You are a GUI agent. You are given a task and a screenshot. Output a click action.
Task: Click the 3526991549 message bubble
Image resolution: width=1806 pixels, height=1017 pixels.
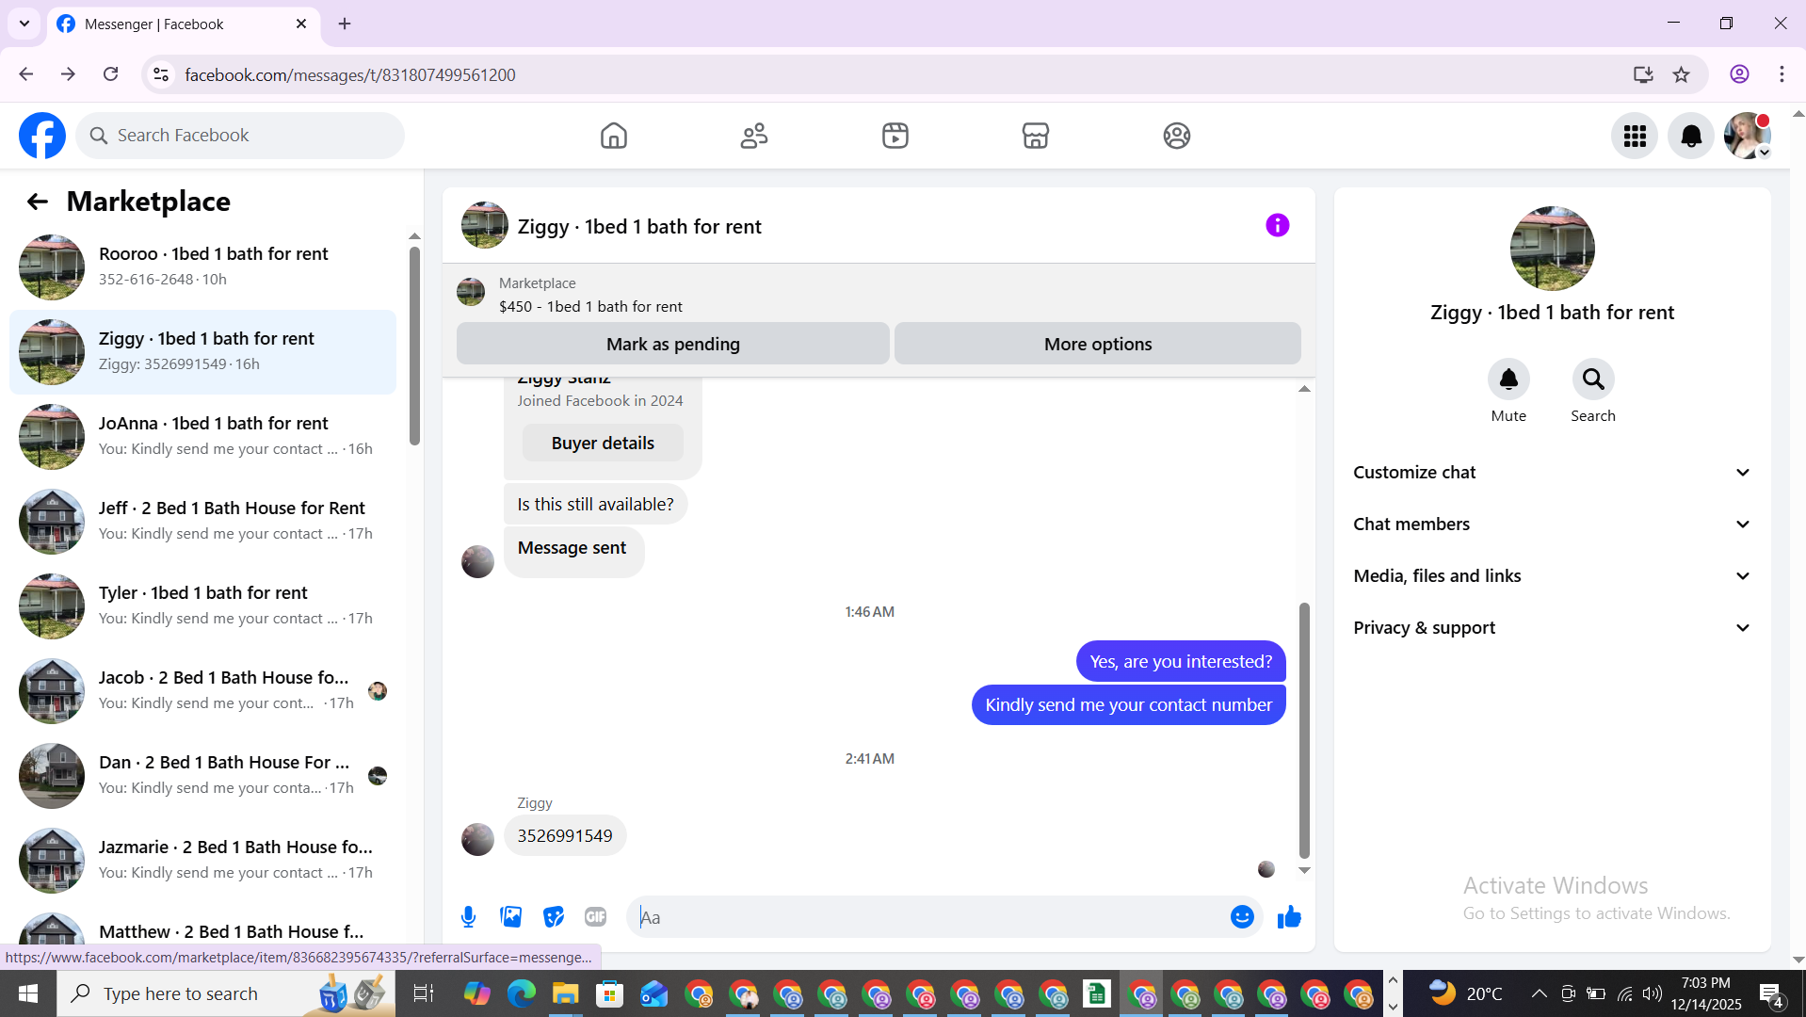565,836
